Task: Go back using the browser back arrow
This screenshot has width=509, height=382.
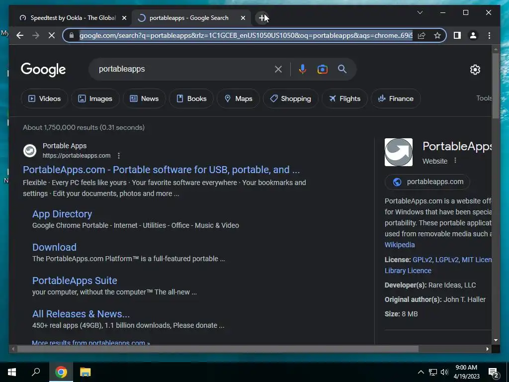Action: (20, 35)
